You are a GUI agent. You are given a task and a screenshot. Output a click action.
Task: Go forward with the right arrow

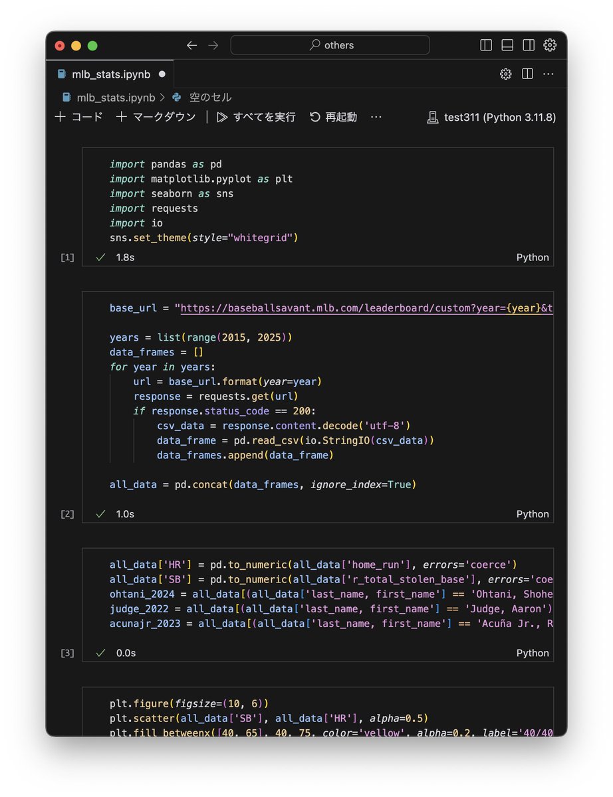213,45
